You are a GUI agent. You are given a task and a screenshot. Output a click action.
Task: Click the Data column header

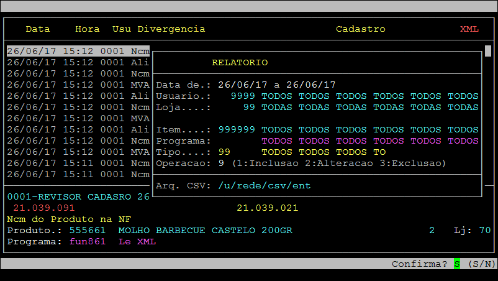(x=38, y=29)
